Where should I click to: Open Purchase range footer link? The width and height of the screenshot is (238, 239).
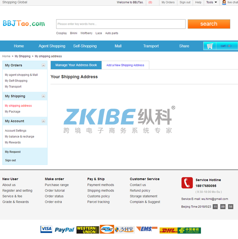coord(57,185)
